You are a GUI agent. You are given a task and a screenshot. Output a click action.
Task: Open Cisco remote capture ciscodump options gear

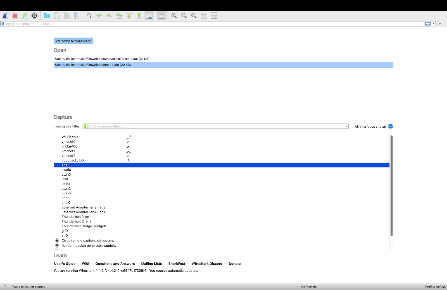(x=57, y=240)
